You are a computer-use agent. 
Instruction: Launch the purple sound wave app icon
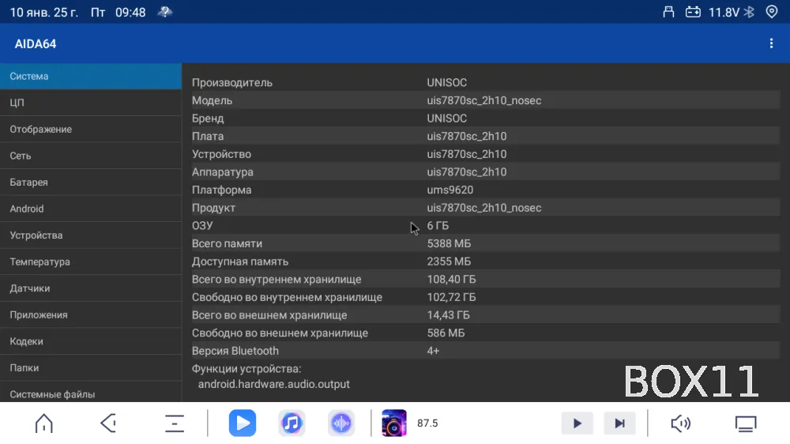coord(341,423)
